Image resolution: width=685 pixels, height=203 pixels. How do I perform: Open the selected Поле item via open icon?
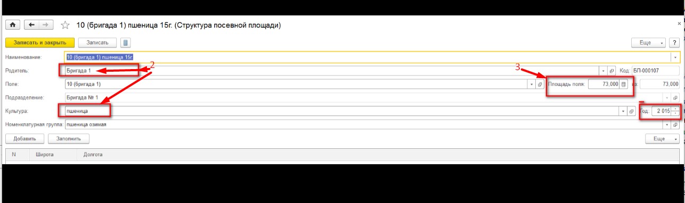coord(539,84)
